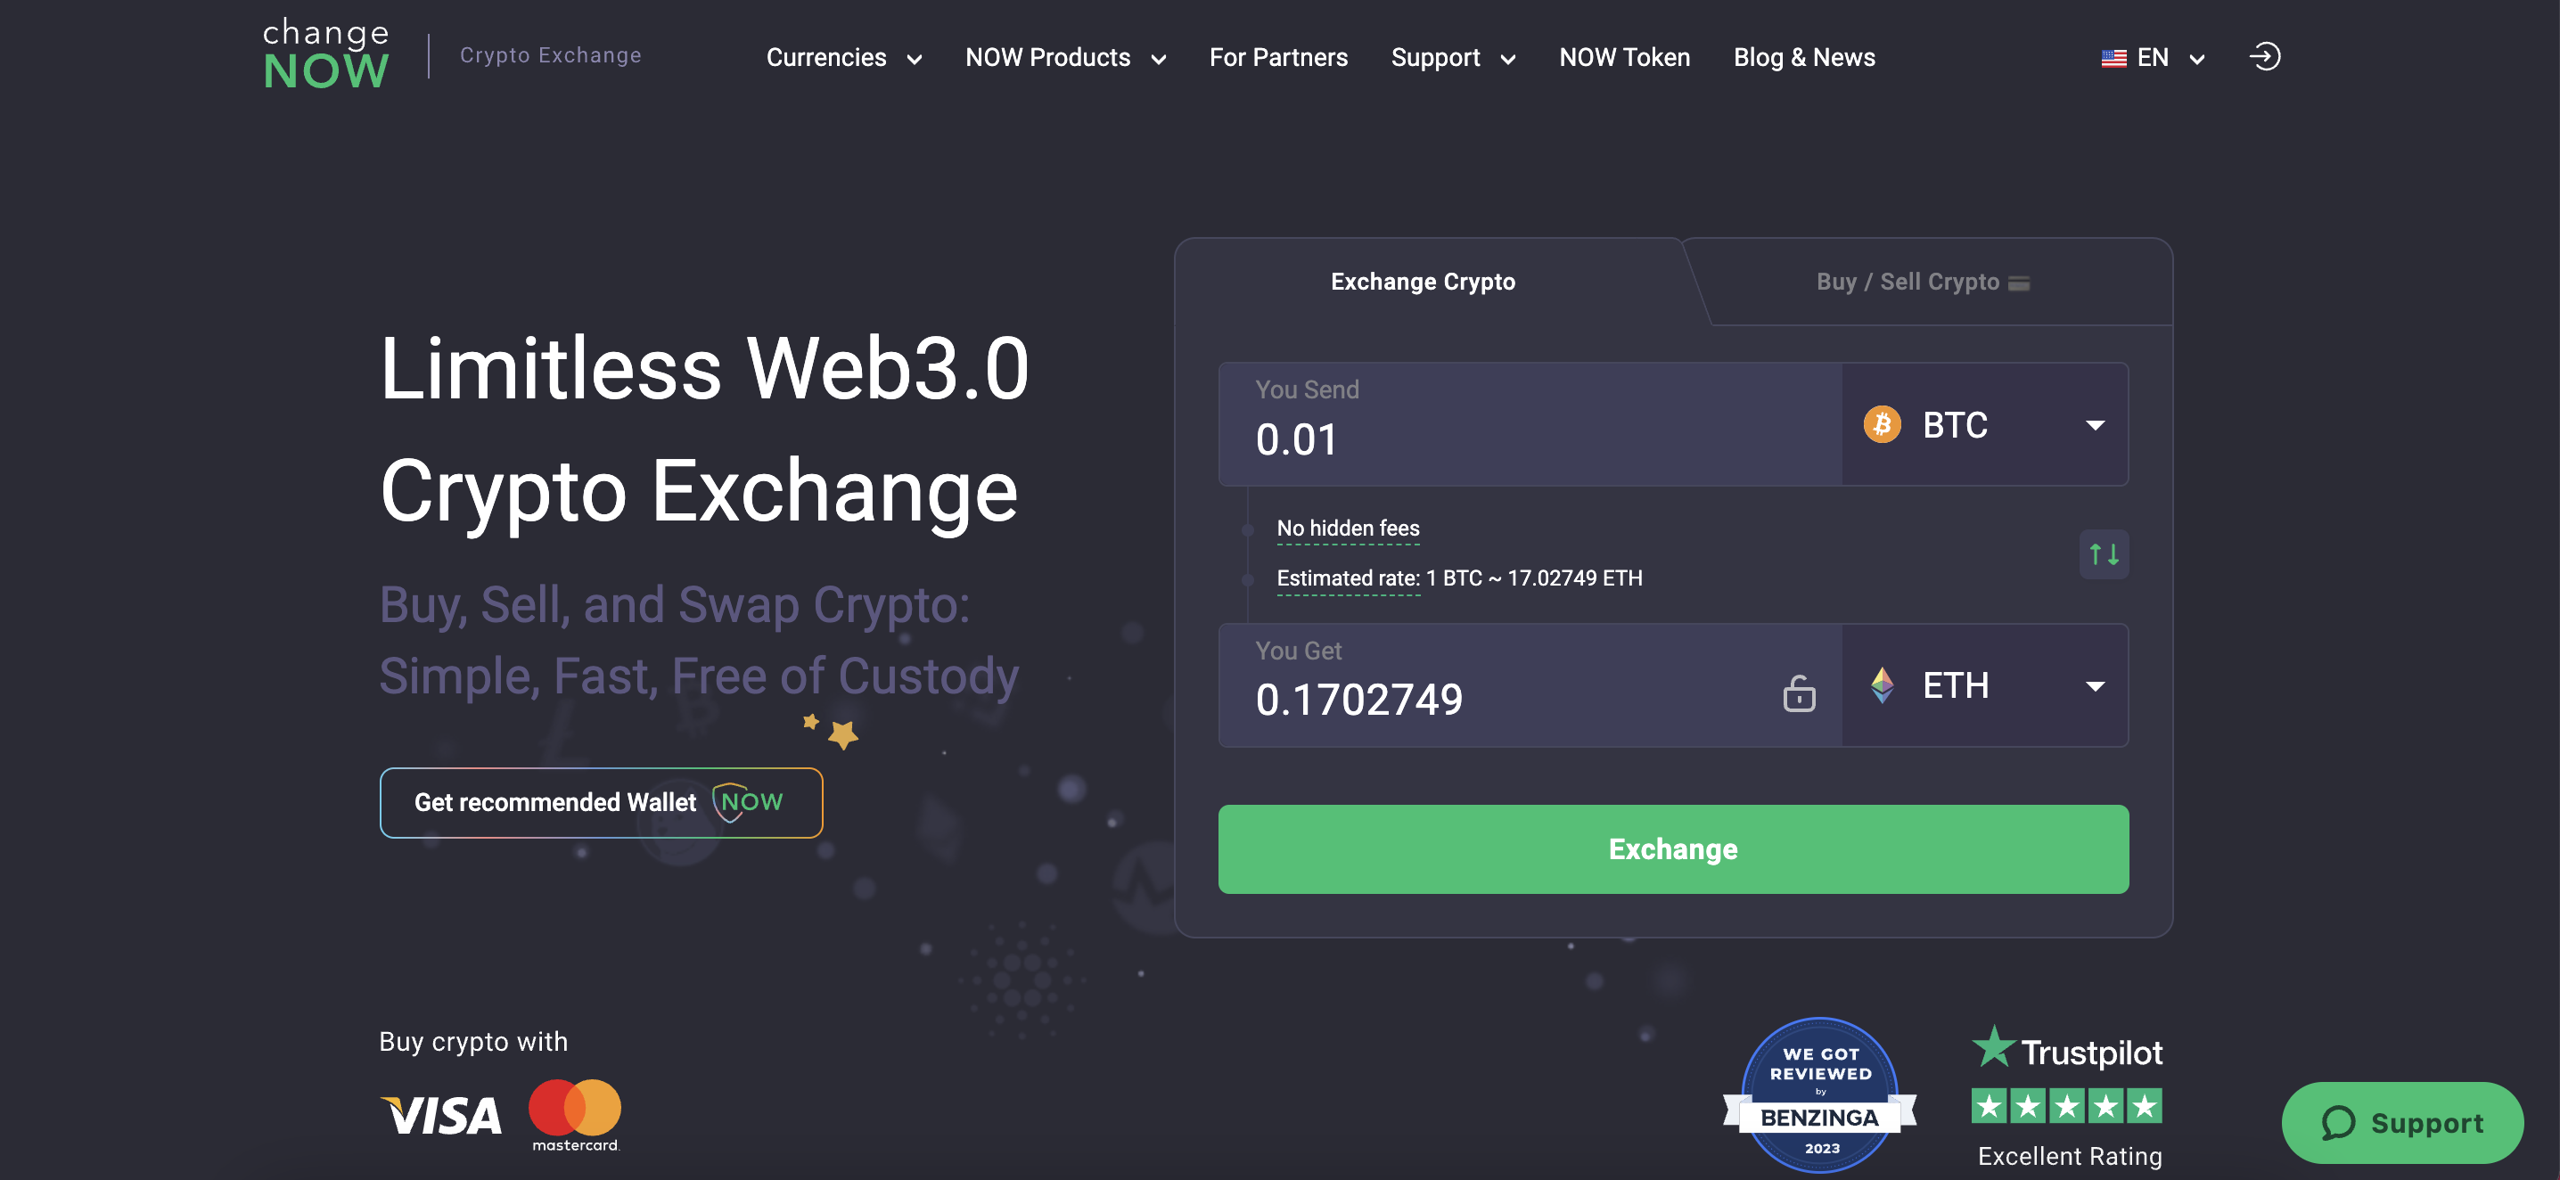Image resolution: width=2560 pixels, height=1180 pixels.
Task: Click the Benzinga reviewed badge
Action: click(1819, 1094)
